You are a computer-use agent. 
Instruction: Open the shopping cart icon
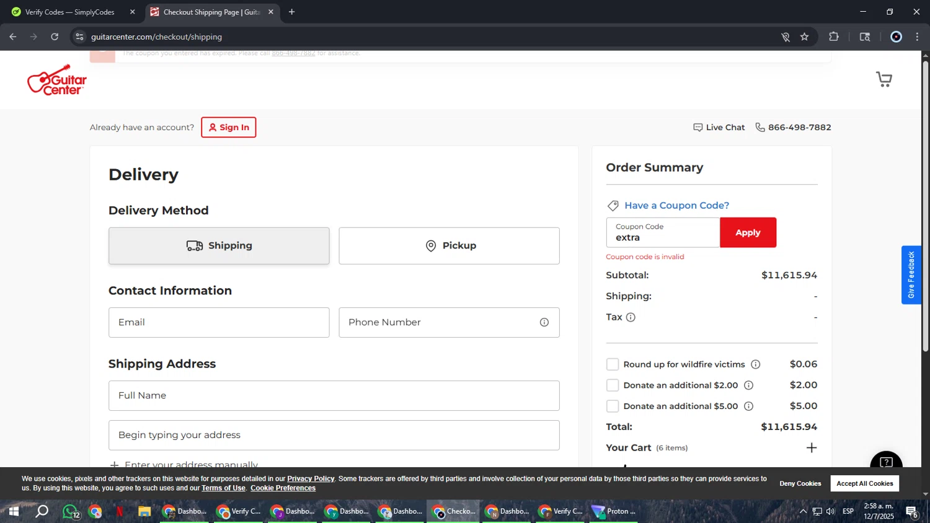[884, 79]
